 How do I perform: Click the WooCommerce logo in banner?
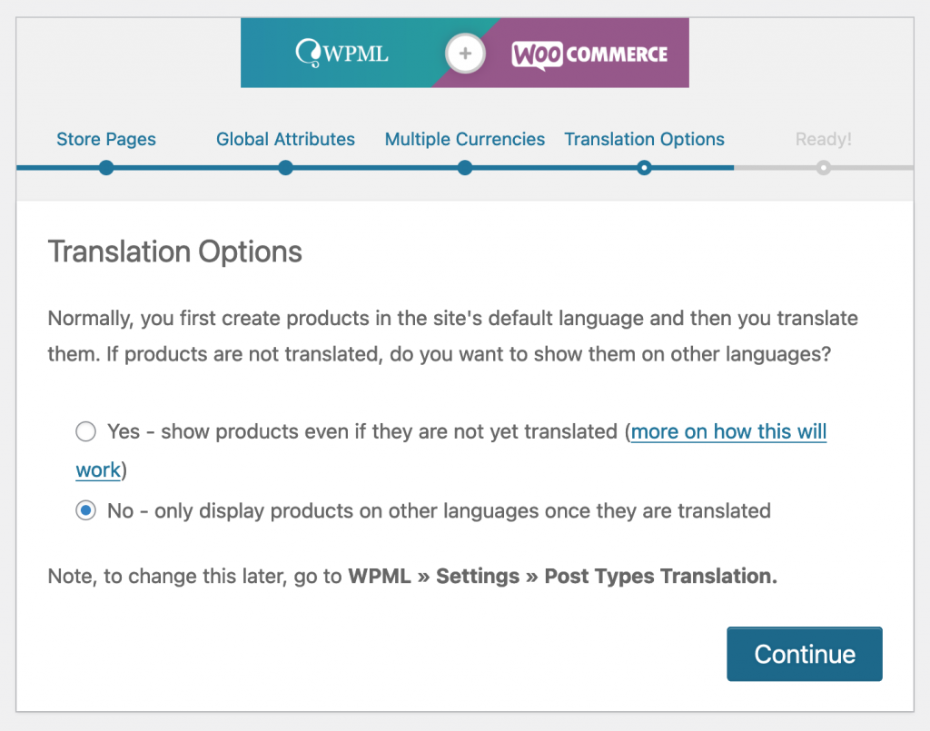589,54
